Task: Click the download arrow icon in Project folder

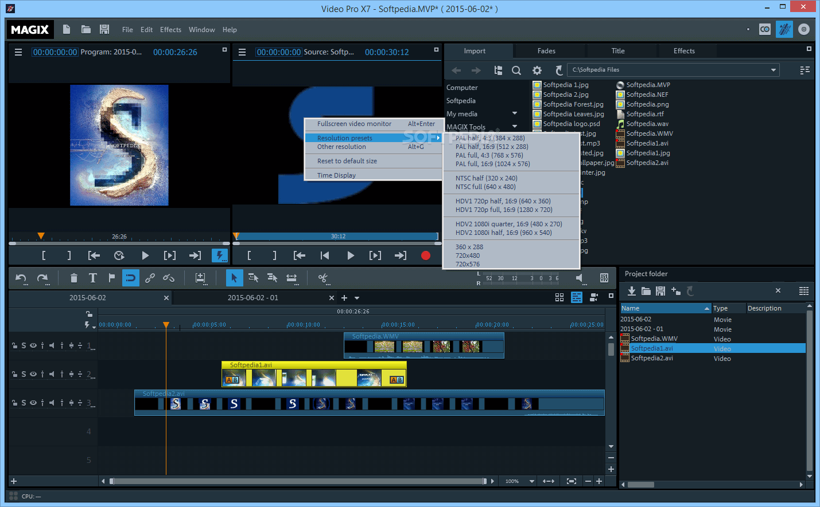Action: coord(631,291)
